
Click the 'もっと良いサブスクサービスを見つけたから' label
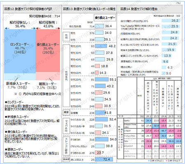pyautogui.click(x=140, y=45)
